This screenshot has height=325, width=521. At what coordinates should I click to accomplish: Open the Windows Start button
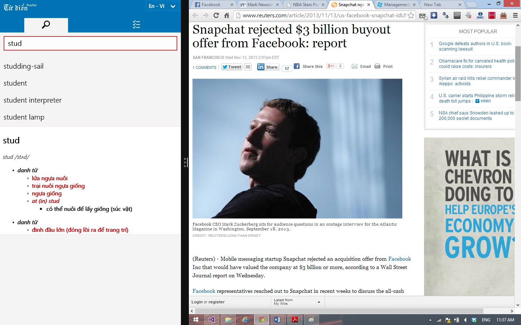coord(196,320)
